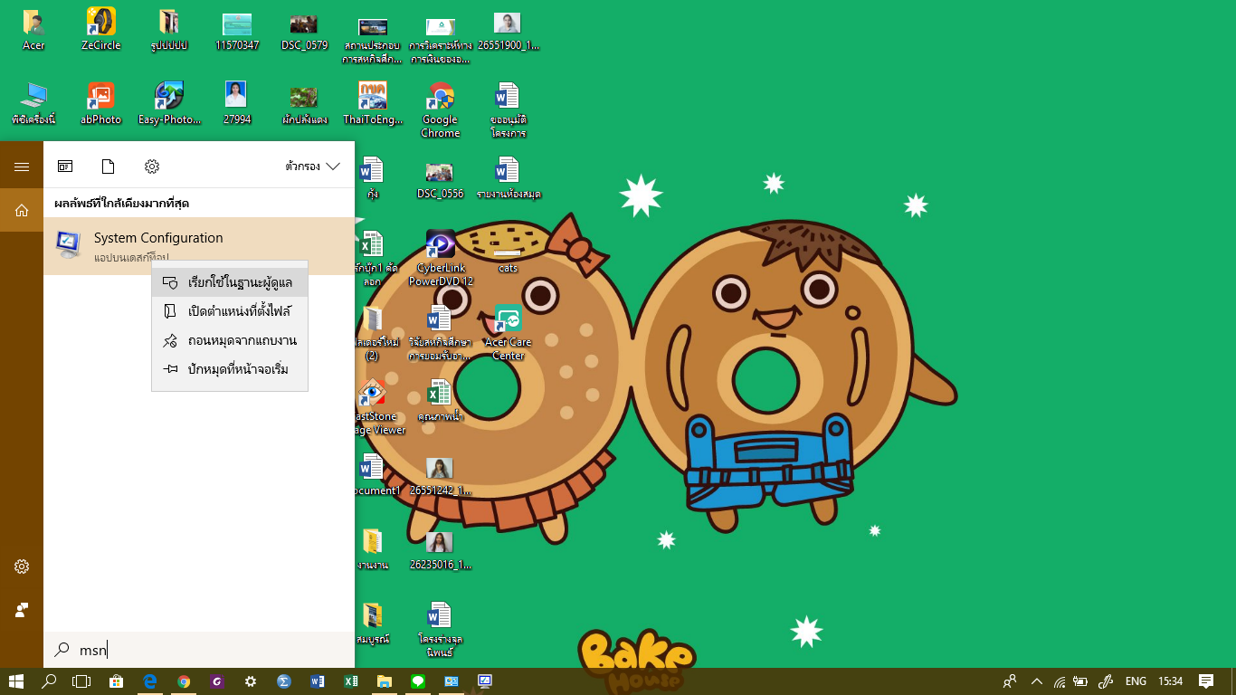Screen dimensions: 1236x695
Task: Select the DSC_0556 desktop image
Action: point(441,179)
